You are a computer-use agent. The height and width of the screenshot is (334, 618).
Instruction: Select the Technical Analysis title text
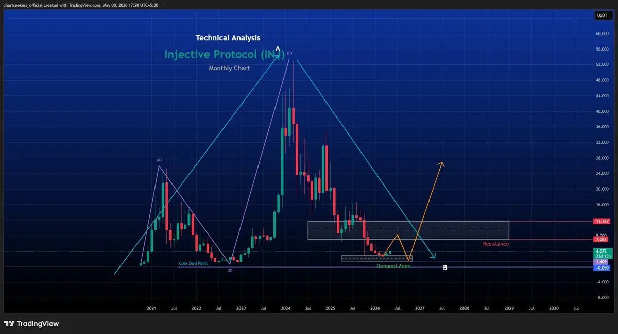[x=228, y=38]
